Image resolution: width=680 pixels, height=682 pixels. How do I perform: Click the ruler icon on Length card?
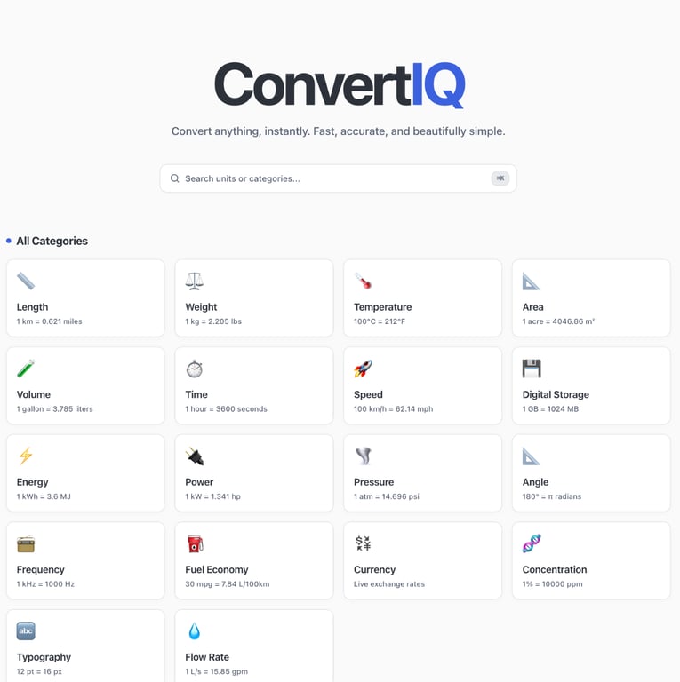tap(26, 281)
